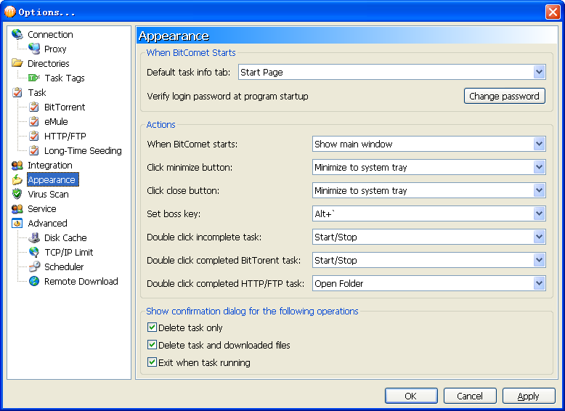This screenshot has width=565, height=411.
Task: Open the Integration settings page
Action: [x=50, y=166]
